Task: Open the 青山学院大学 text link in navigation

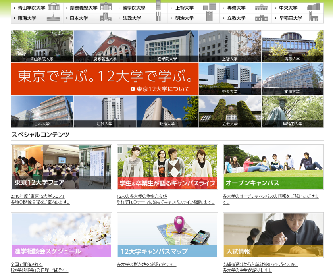Action: (32, 8)
